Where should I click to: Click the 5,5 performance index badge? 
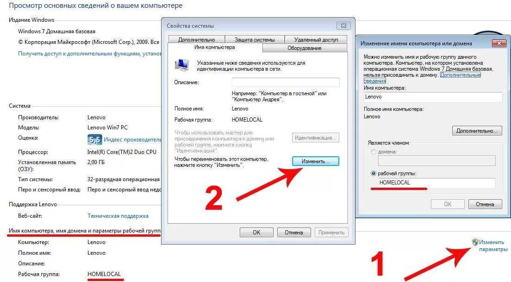[94, 140]
